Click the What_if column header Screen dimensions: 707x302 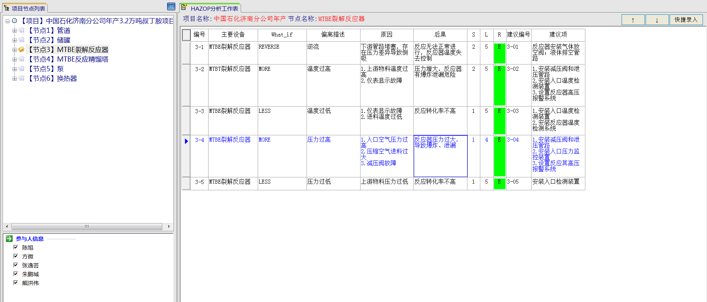282,35
